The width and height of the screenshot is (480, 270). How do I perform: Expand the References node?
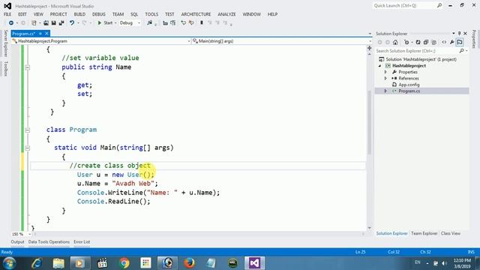pyautogui.click(x=385, y=78)
